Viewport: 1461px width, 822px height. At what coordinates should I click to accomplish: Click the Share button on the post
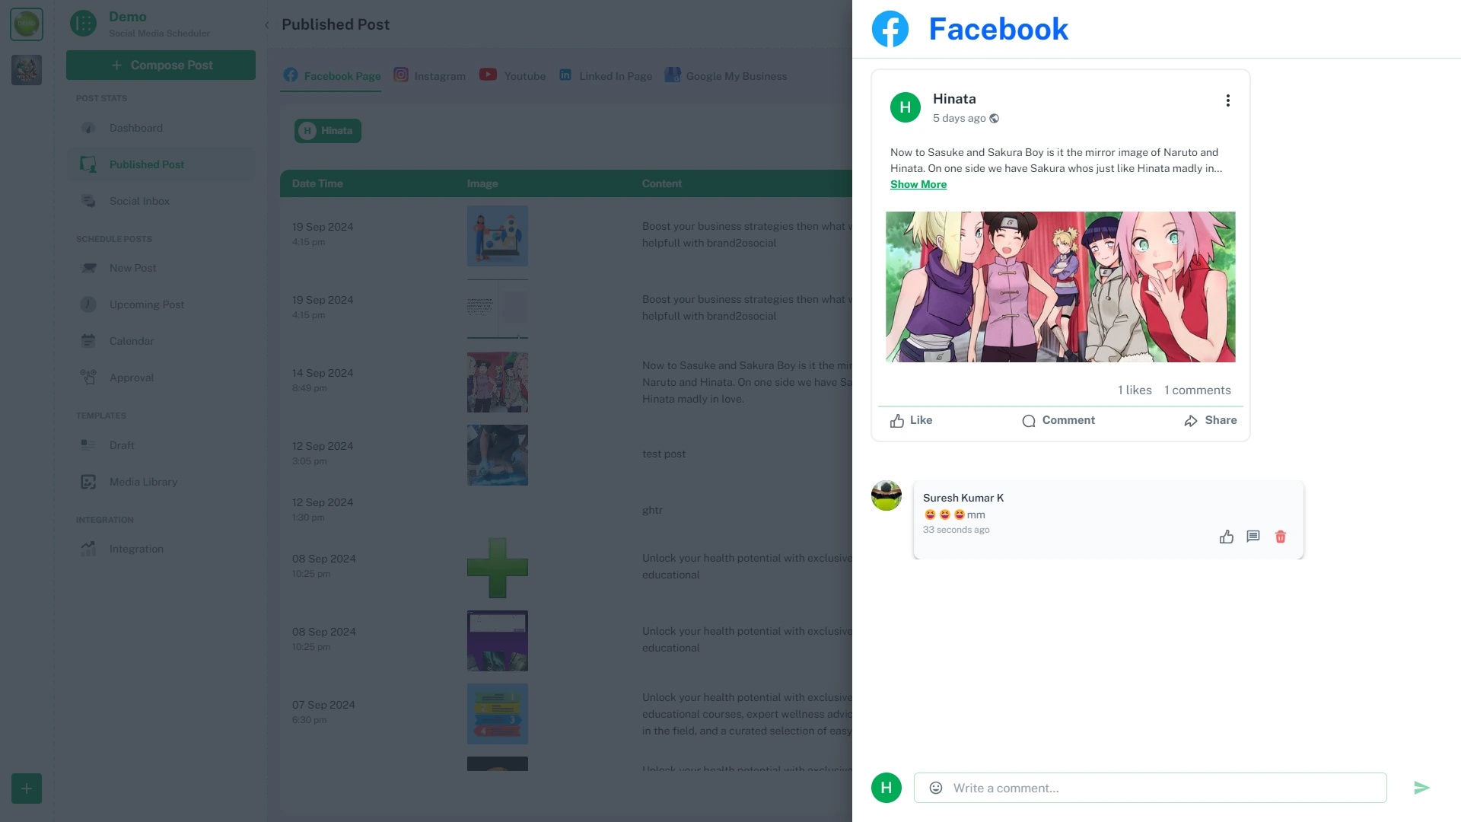point(1211,421)
